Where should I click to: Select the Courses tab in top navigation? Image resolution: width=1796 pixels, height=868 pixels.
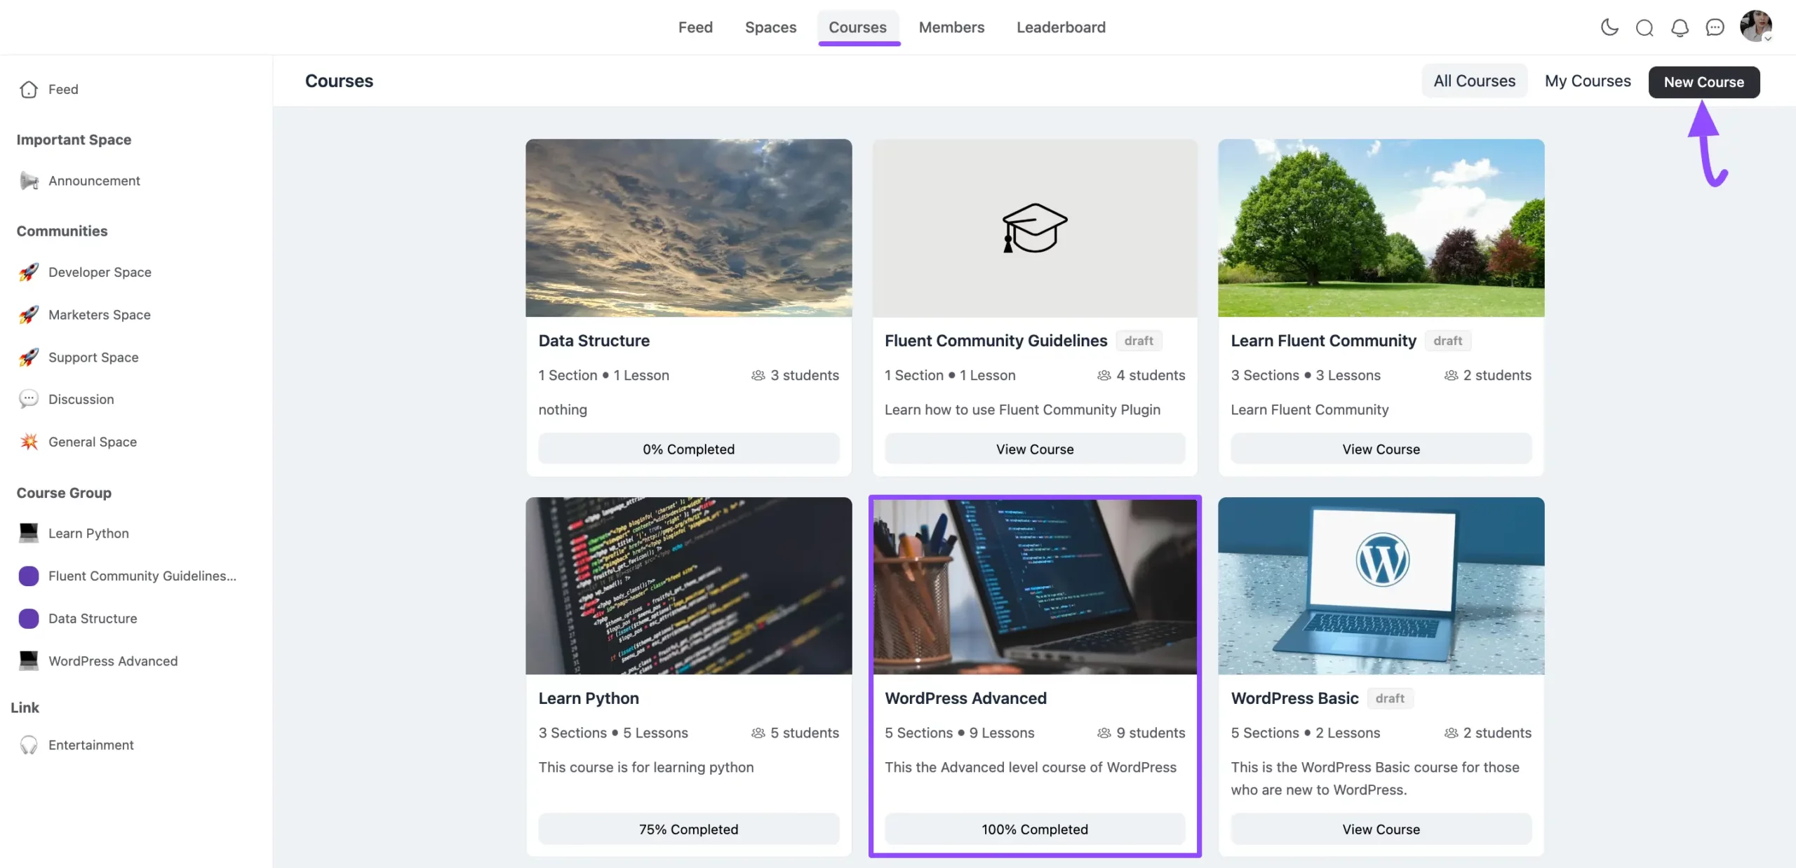(x=857, y=27)
